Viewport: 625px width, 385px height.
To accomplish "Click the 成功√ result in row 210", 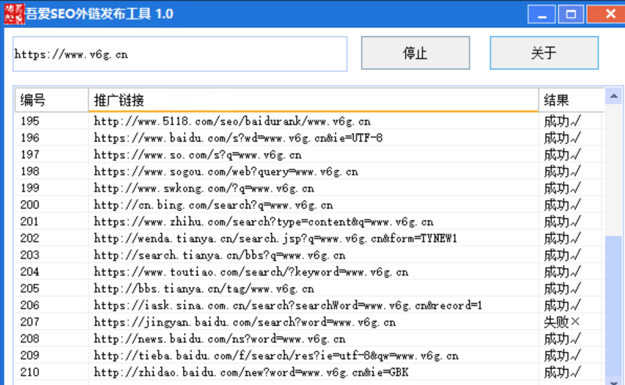I will point(562,372).
